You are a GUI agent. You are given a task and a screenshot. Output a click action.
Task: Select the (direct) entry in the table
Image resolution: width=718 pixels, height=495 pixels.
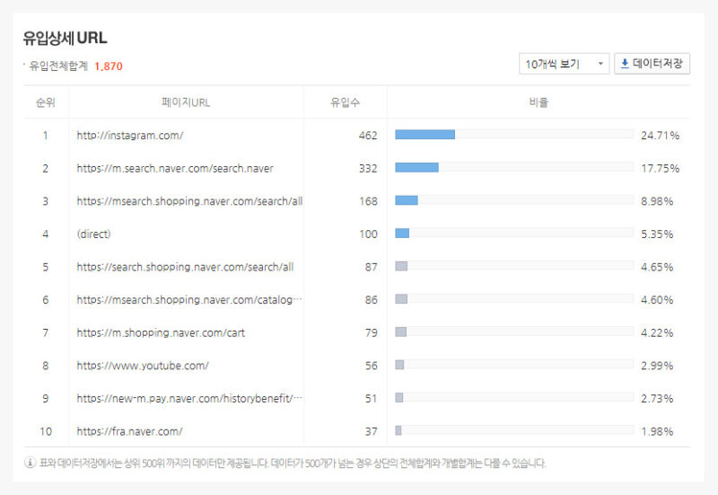tap(93, 234)
